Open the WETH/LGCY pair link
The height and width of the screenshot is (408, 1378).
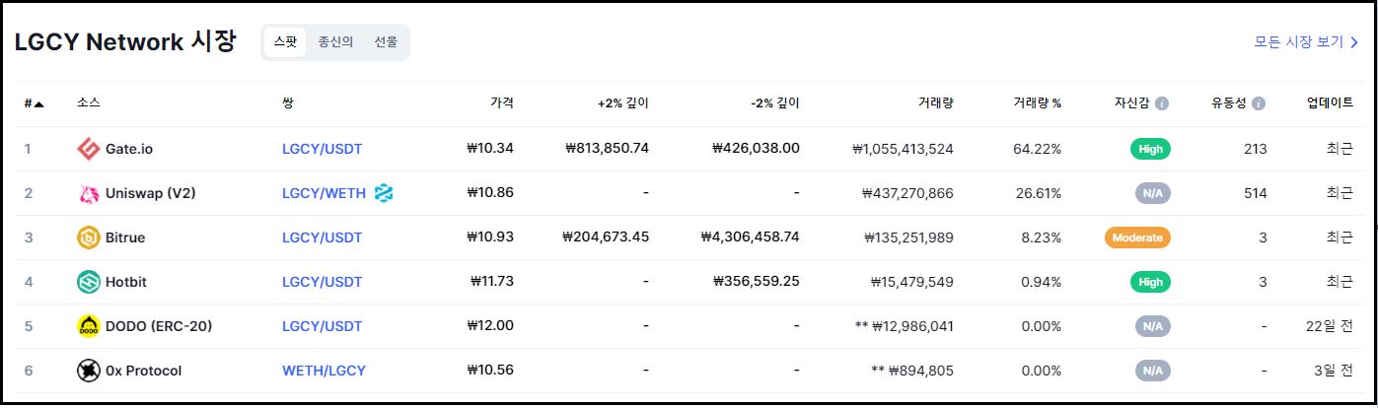pyautogui.click(x=324, y=371)
